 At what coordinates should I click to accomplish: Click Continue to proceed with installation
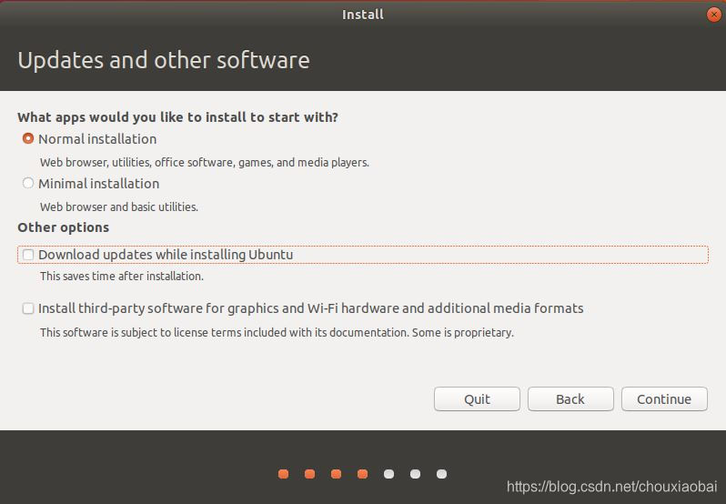point(664,399)
